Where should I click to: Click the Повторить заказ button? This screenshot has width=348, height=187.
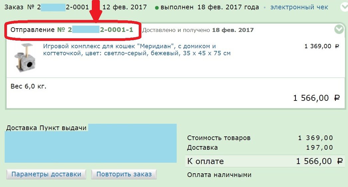[124, 174]
